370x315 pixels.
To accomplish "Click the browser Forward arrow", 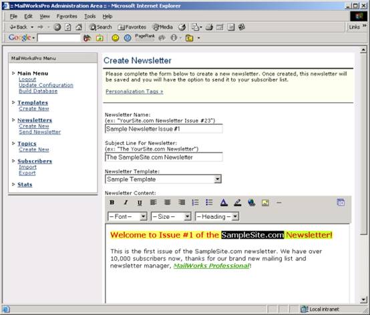I will (x=40, y=27).
